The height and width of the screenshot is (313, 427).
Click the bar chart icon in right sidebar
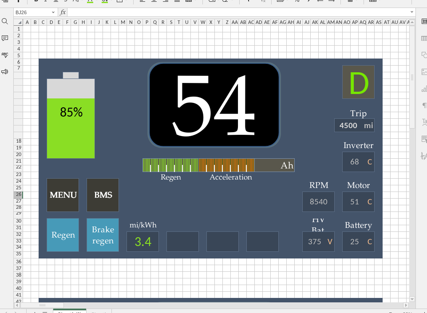pyautogui.click(x=424, y=89)
